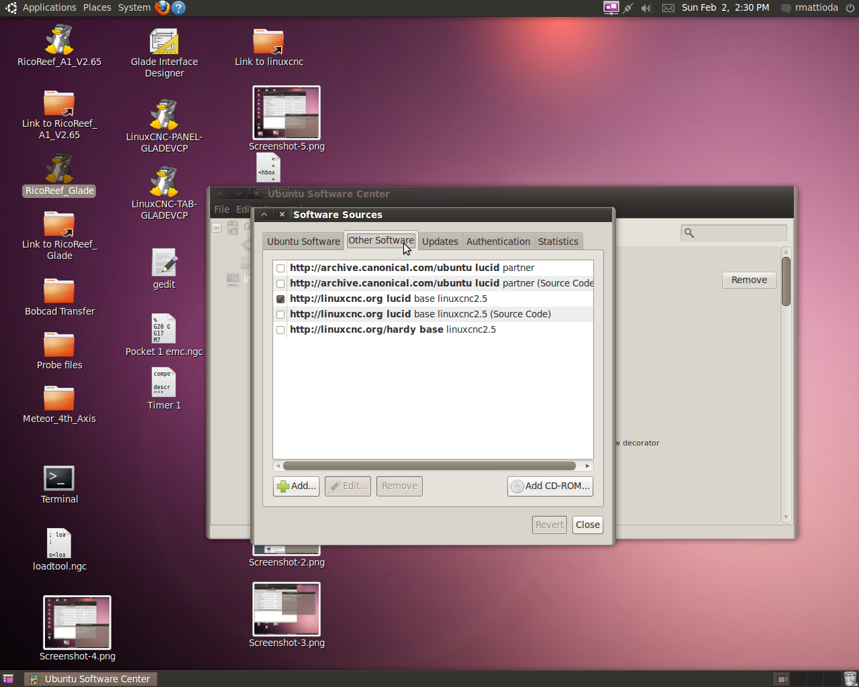Switch to Statistics tab
This screenshot has width=859, height=687.
pos(558,242)
